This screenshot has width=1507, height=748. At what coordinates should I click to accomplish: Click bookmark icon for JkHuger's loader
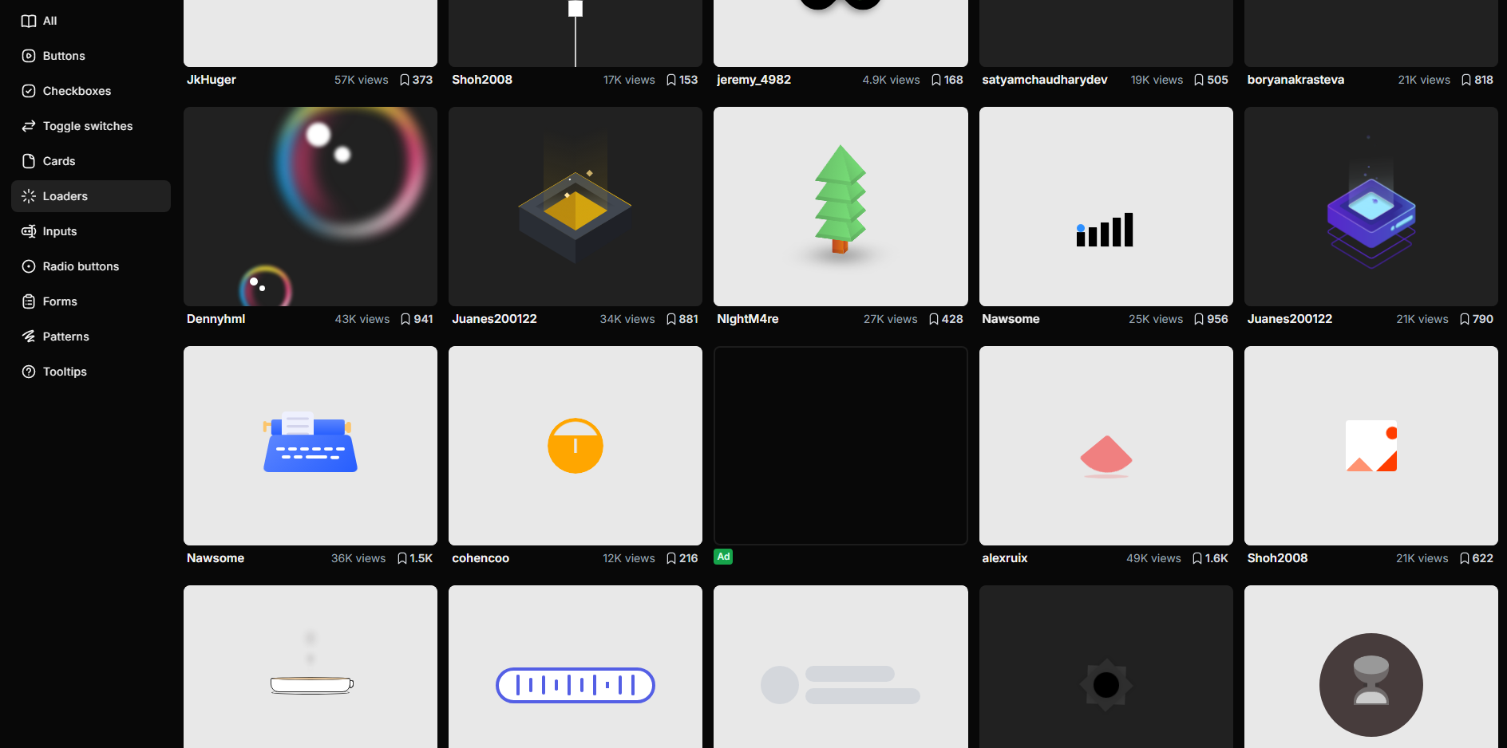coord(405,80)
